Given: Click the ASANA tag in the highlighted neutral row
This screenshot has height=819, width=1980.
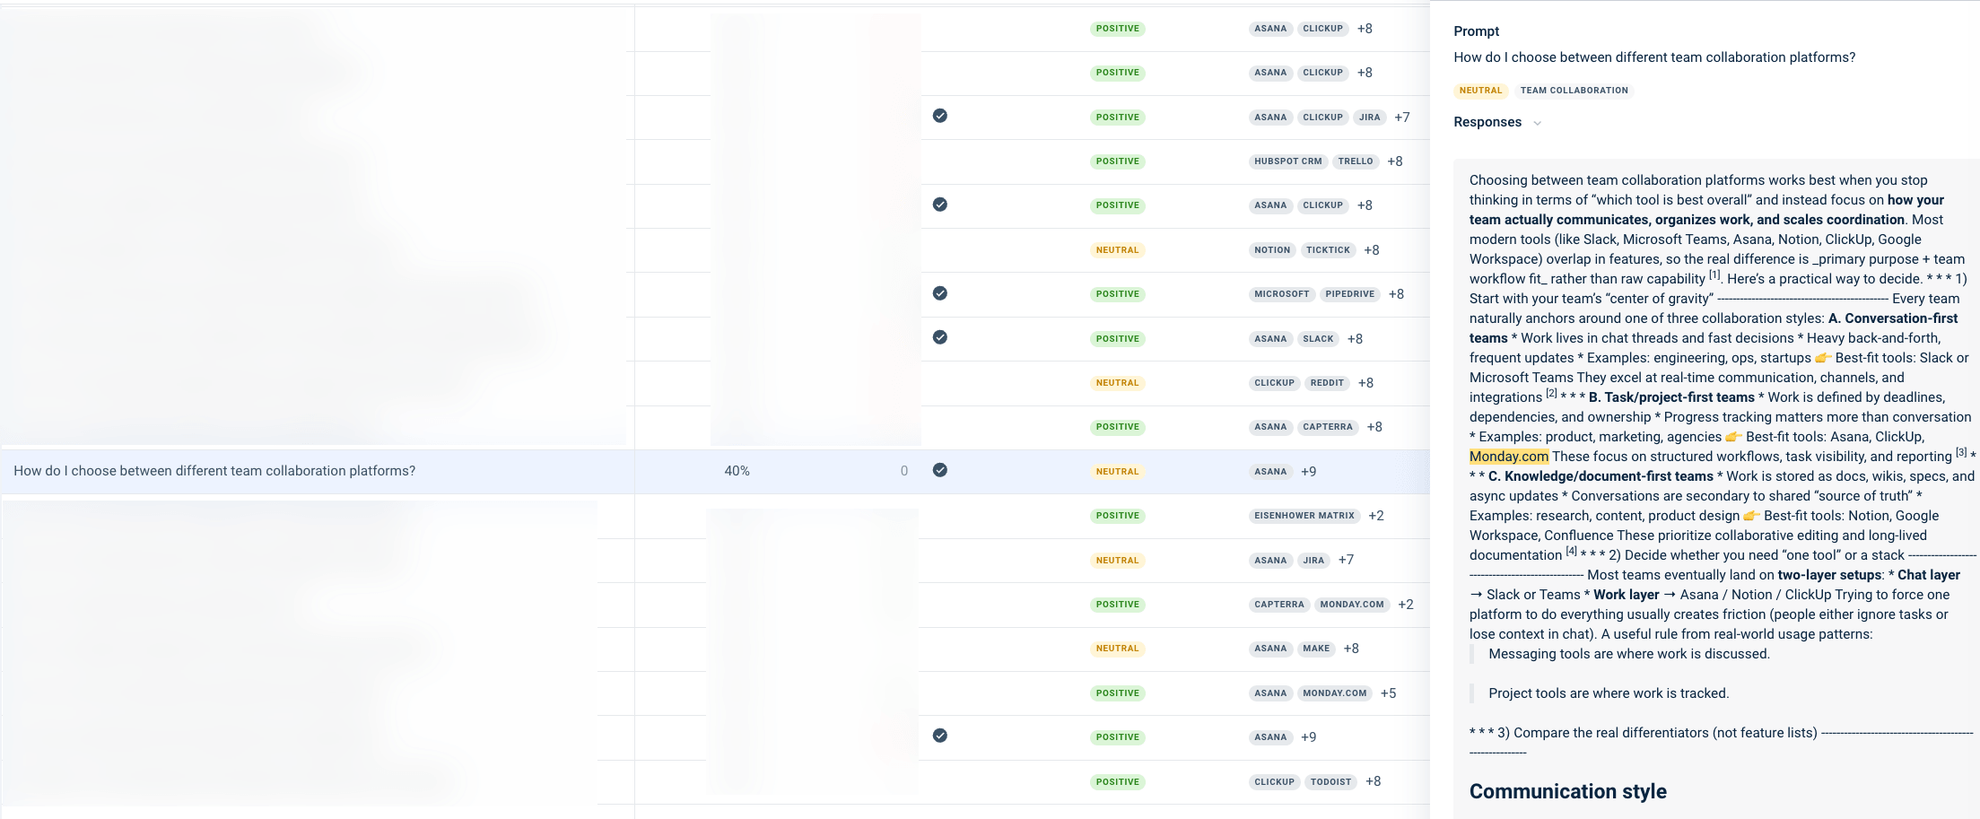Looking at the screenshot, I should click(x=1270, y=472).
